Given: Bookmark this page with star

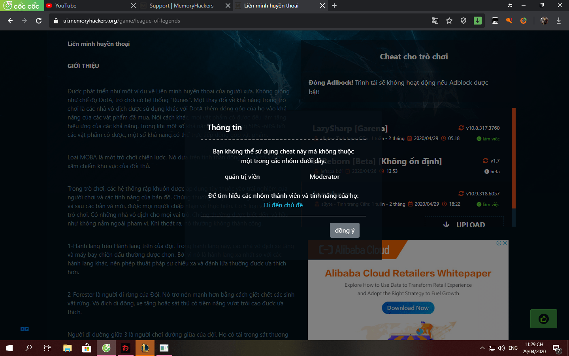Looking at the screenshot, I should pos(449,21).
